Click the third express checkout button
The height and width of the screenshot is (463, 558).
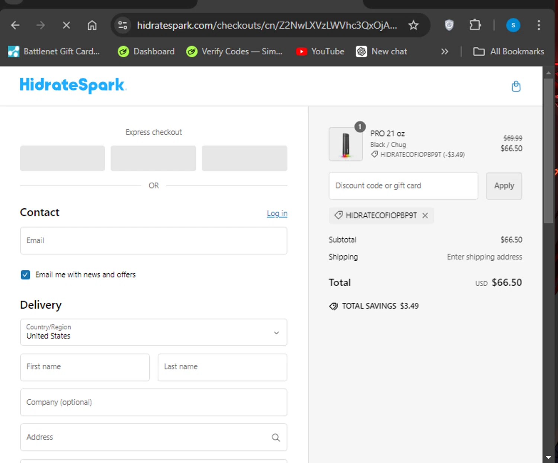pyautogui.click(x=244, y=158)
